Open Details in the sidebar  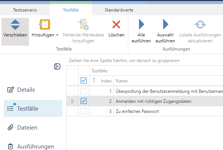26,89
